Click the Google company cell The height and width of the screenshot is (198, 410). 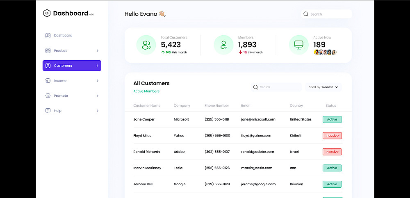180,184
